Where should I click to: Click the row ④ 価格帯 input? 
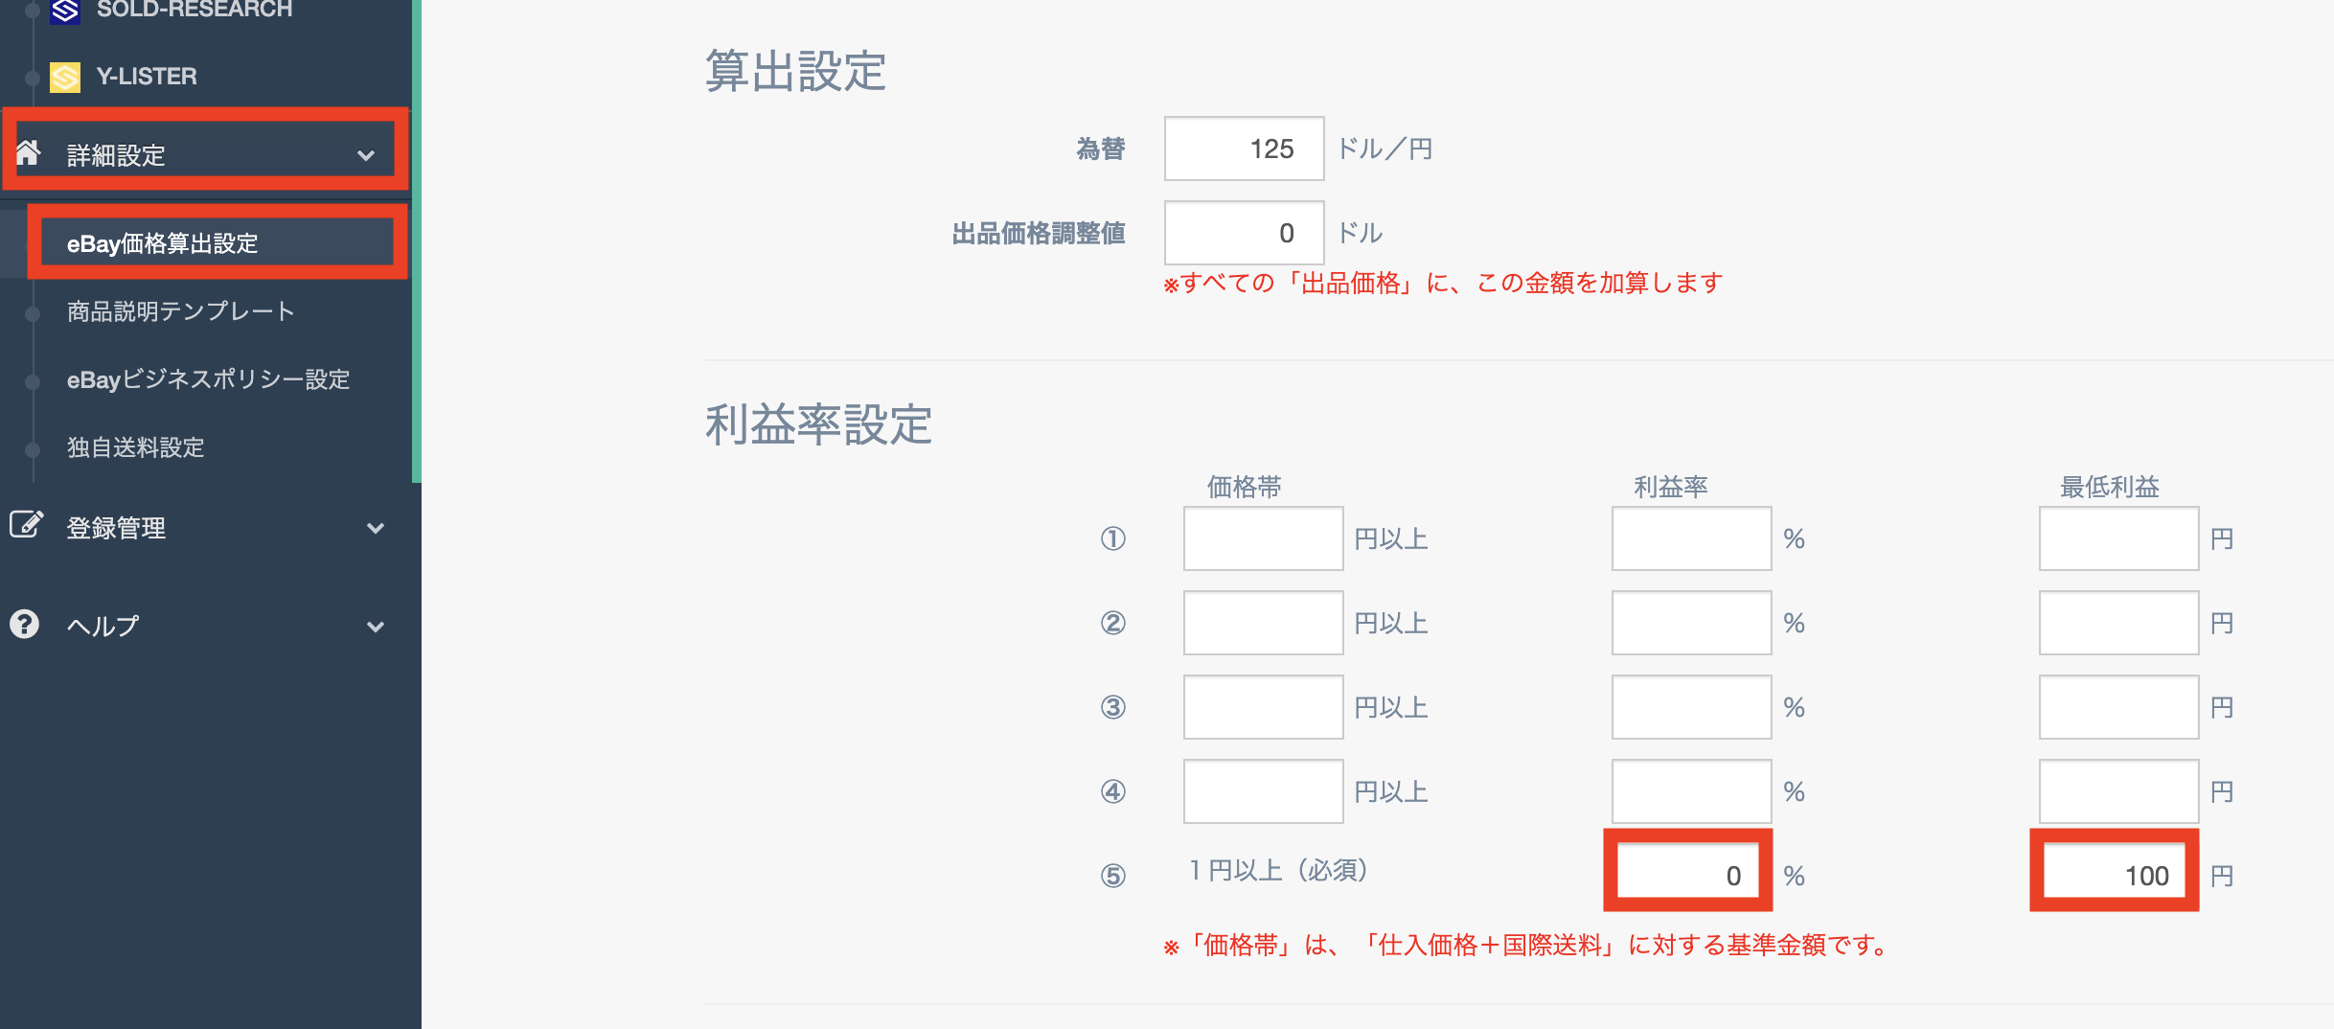point(1263,791)
